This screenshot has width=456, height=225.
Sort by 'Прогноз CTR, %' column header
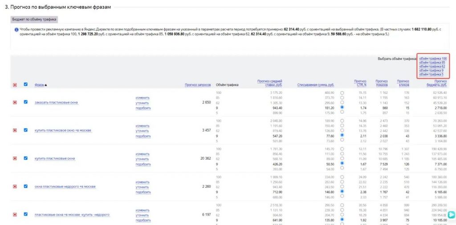point(360,83)
